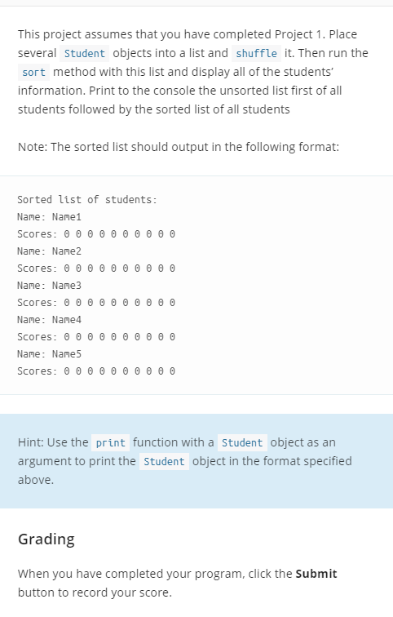Image resolution: width=393 pixels, height=617 pixels.
Task: Click the "shuffle" inline code word
Action: point(256,53)
